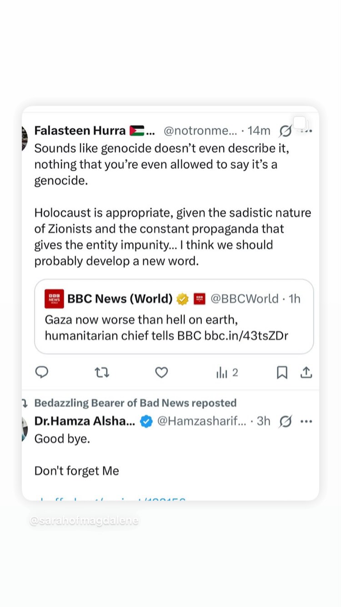Reply to Falasteen Hurra's tweet

coord(42,373)
